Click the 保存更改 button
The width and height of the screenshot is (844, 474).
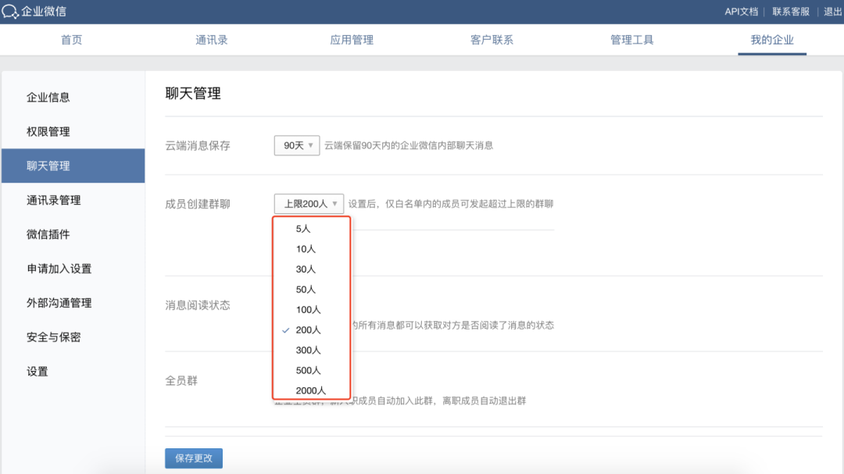pyautogui.click(x=194, y=458)
